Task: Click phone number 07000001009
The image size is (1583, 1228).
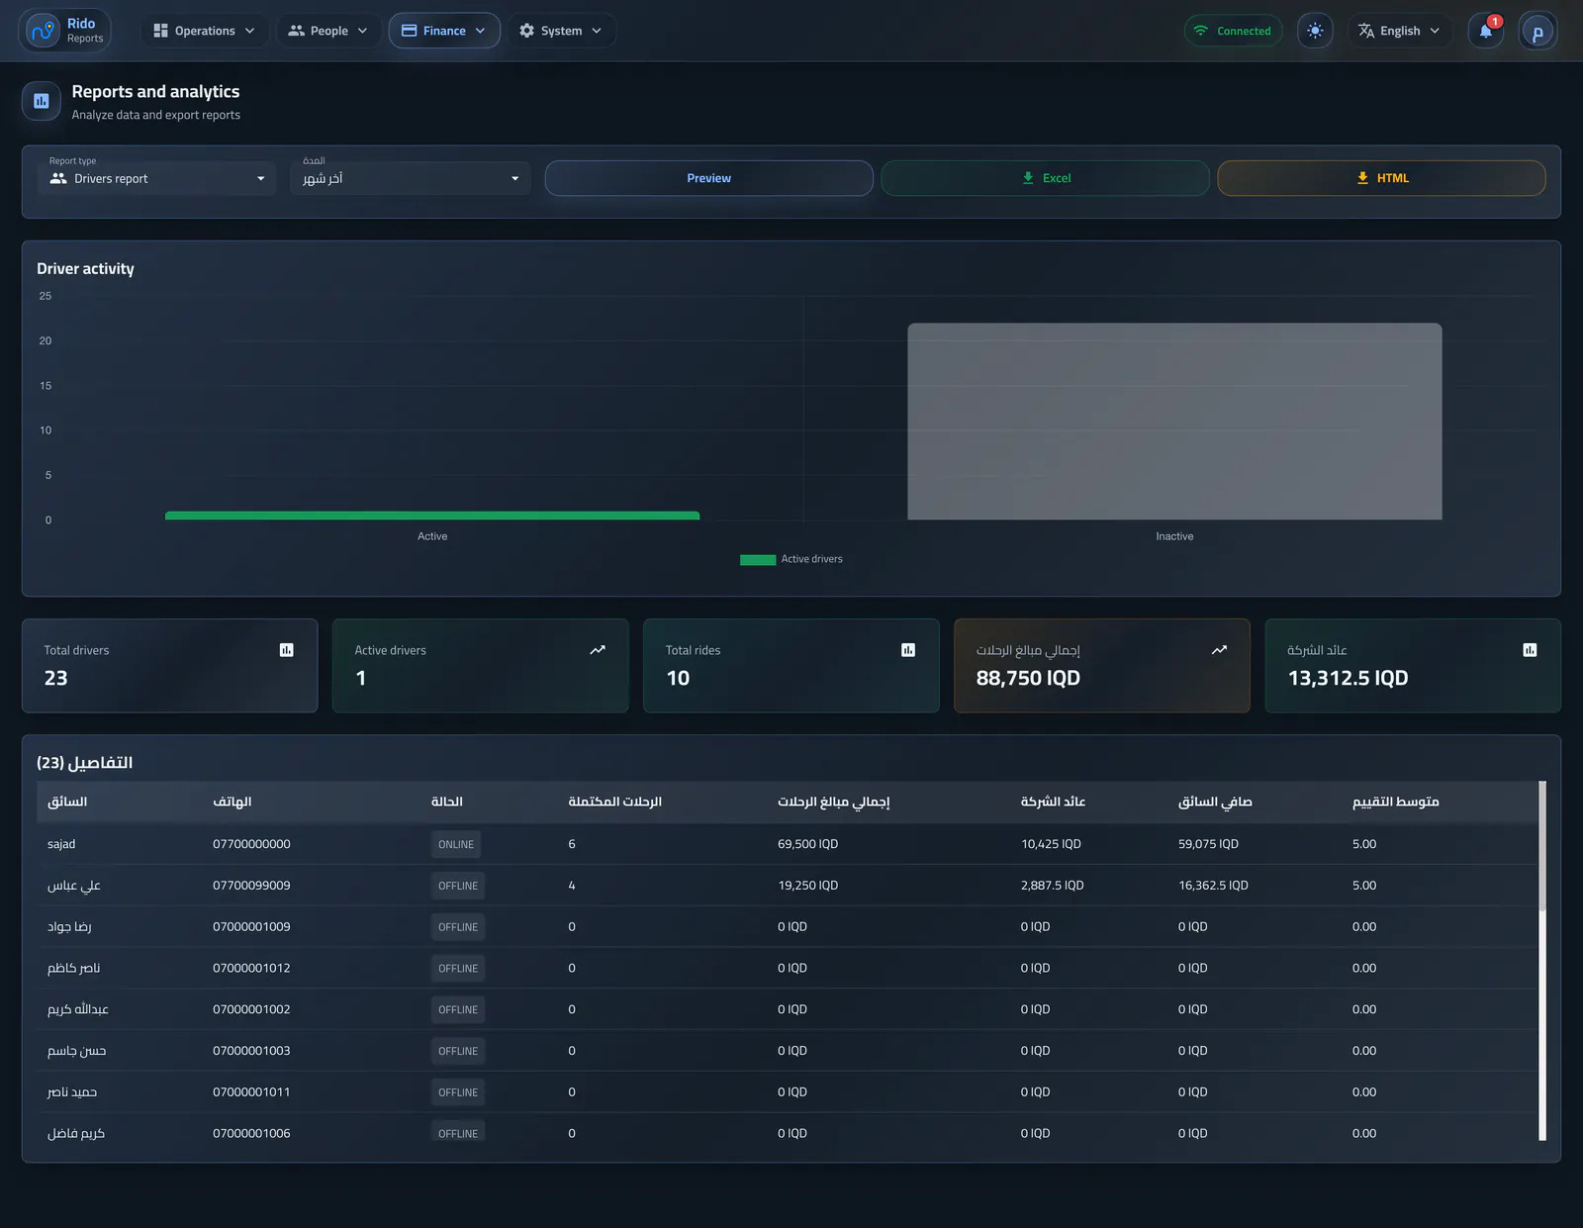Action: point(251,927)
